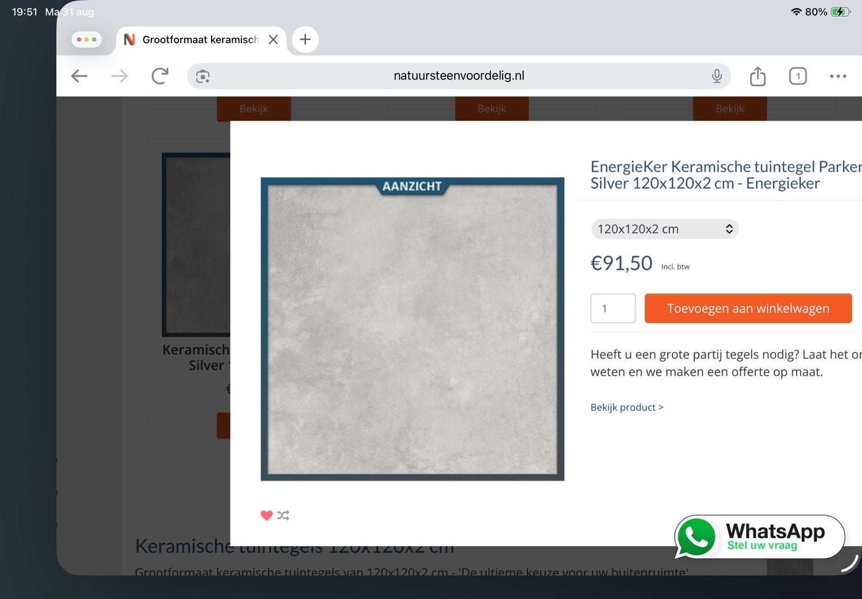This screenshot has width=862, height=599.
Task: Click the middle Bekijk button behind the popup
Action: (x=492, y=108)
